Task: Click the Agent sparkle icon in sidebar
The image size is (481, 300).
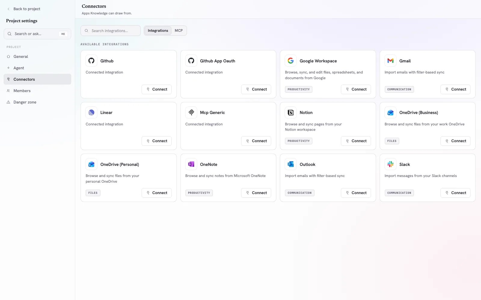Action: coord(8,68)
